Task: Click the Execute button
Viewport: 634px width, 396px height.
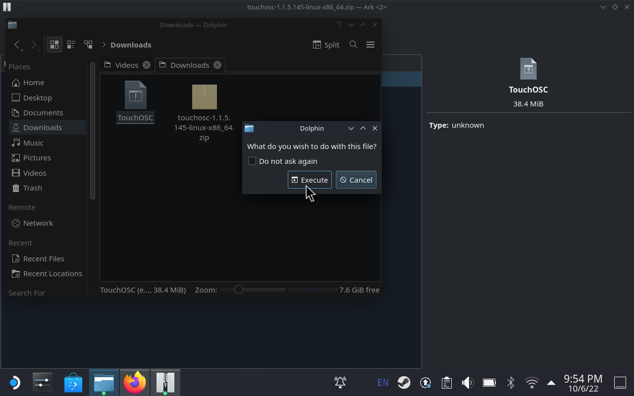Action: pos(310,180)
